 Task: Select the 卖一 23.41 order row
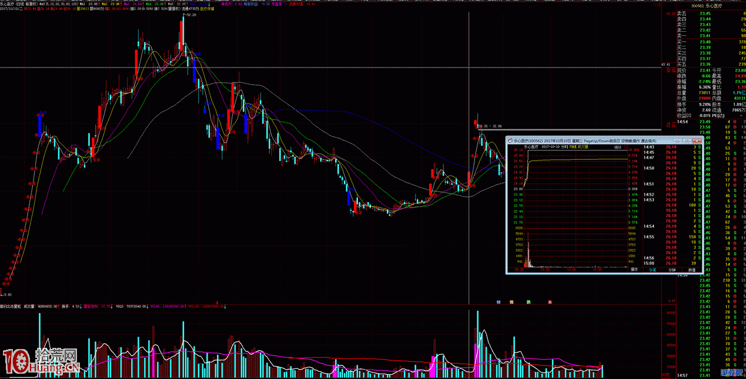pos(710,36)
